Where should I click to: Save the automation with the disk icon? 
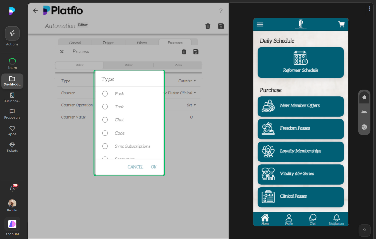[x=221, y=26]
